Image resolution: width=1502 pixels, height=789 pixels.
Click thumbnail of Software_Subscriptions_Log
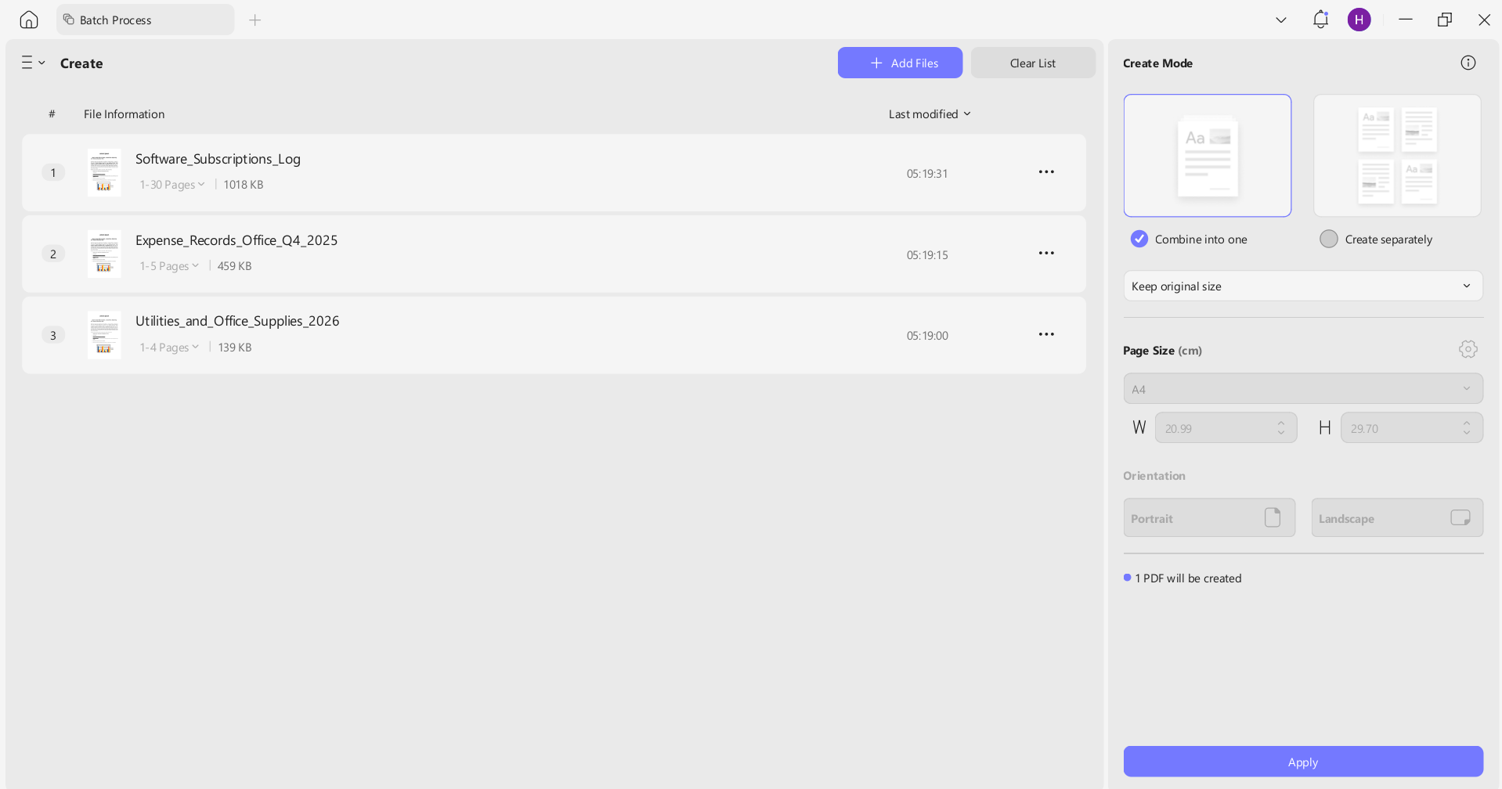coord(104,172)
